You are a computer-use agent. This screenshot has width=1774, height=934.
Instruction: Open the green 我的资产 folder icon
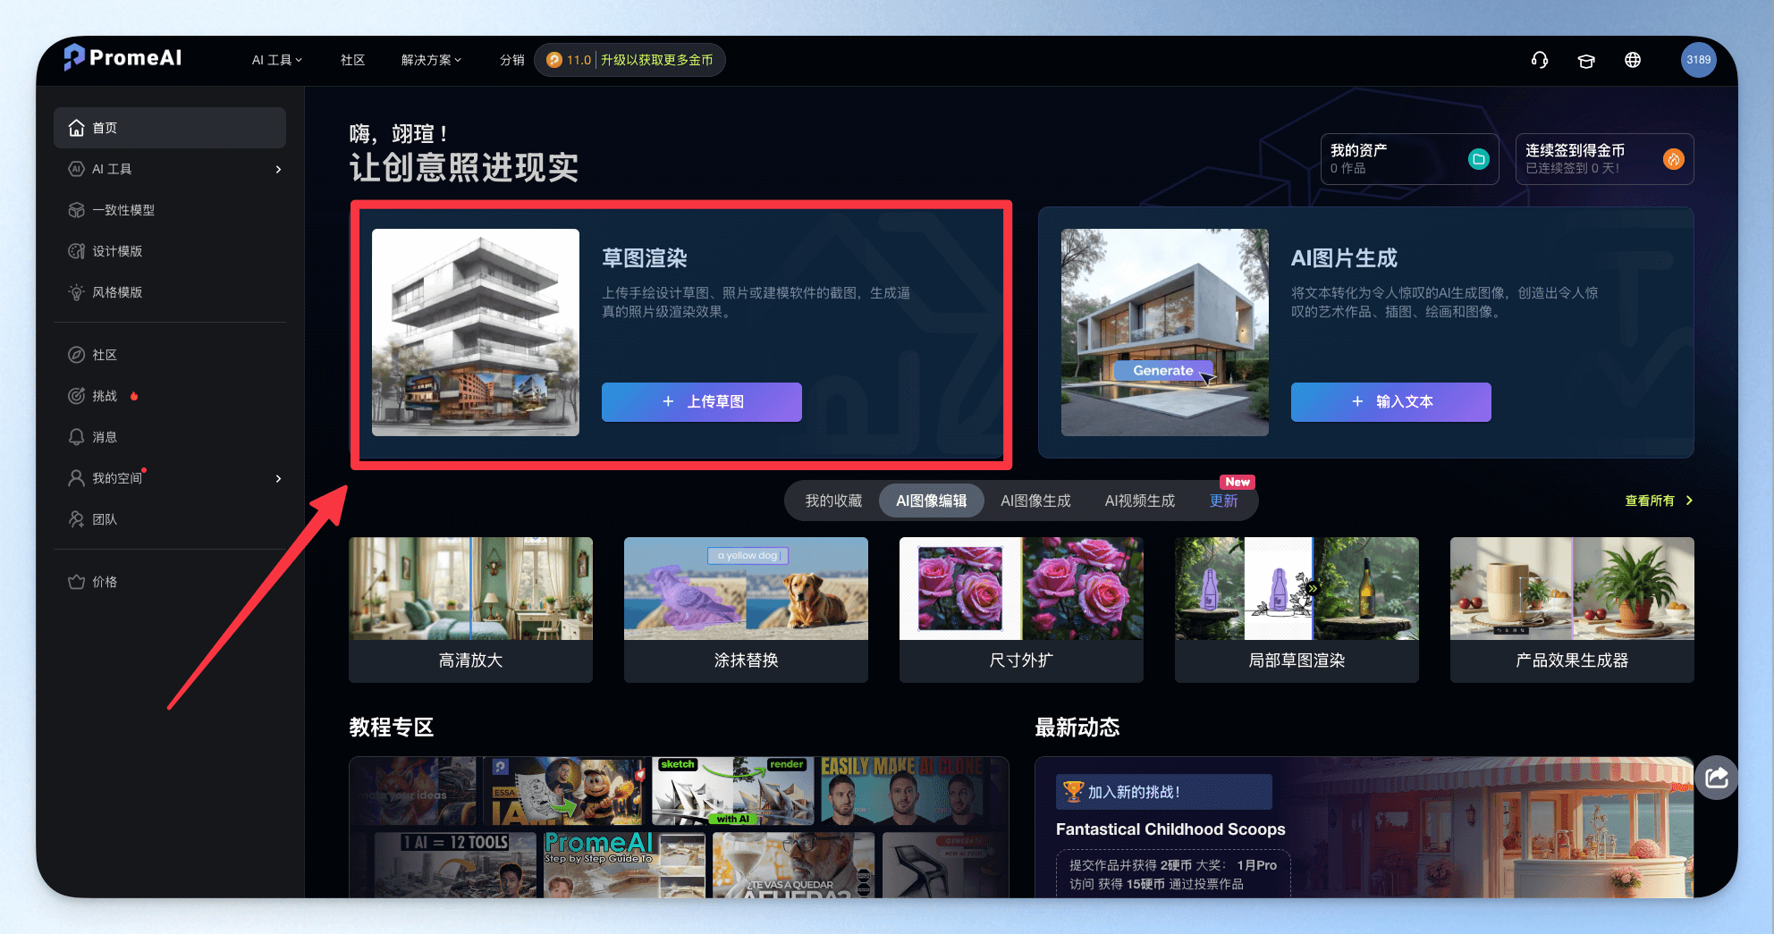pyautogui.click(x=1479, y=159)
